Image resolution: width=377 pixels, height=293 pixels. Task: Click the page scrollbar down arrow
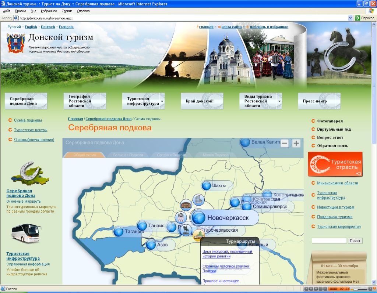point(374,282)
